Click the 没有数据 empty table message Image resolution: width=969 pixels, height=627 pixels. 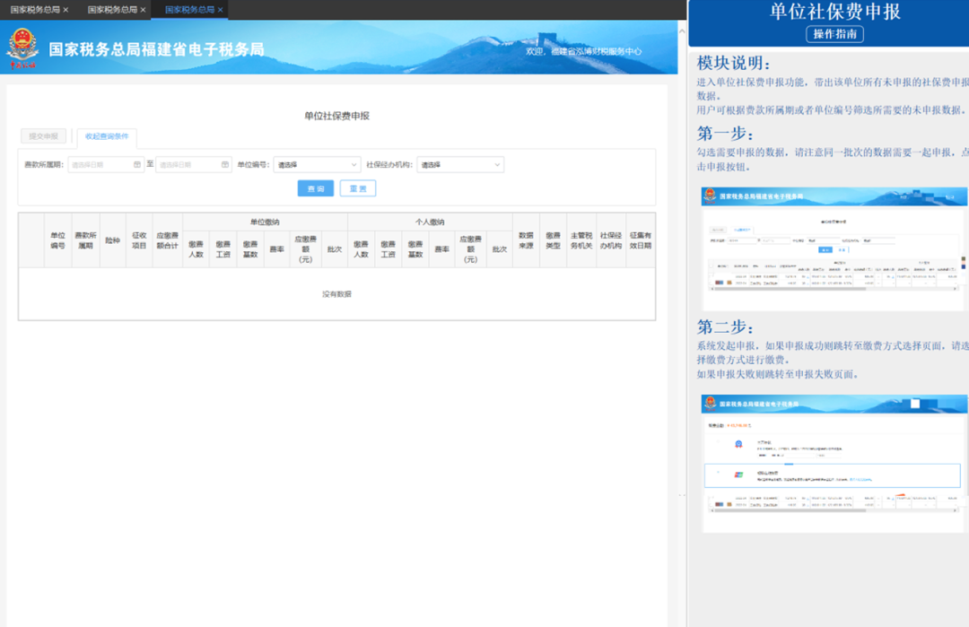pyautogui.click(x=336, y=294)
